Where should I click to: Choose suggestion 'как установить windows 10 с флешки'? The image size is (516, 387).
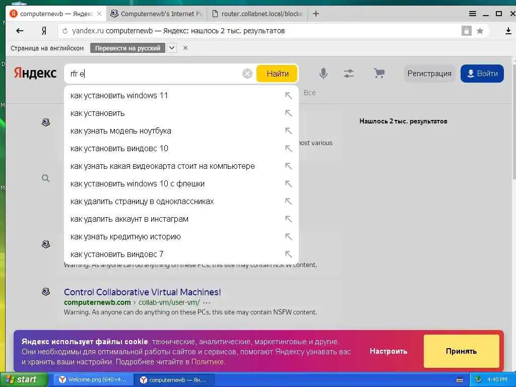pyautogui.click(x=181, y=183)
